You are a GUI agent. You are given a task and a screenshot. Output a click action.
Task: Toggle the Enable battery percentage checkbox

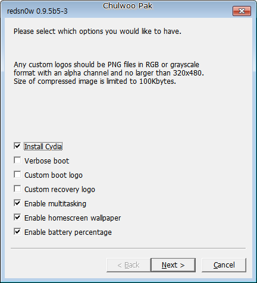[x=17, y=232]
